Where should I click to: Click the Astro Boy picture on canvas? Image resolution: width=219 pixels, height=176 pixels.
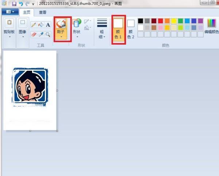pyautogui.click(x=30, y=86)
